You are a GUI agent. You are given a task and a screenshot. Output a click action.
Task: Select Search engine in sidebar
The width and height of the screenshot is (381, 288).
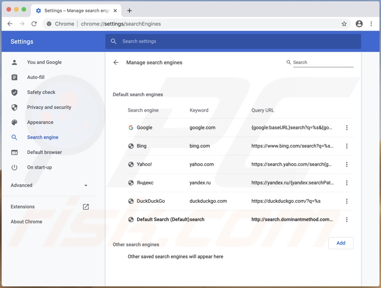point(42,137)
